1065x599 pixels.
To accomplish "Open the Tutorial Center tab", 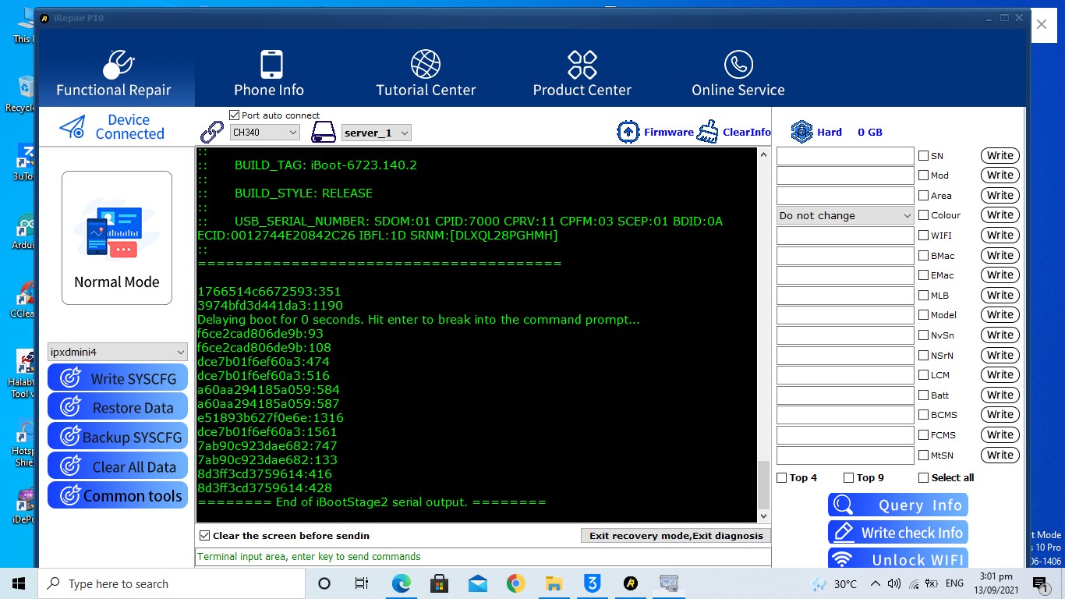I will [x=426, y=74].
